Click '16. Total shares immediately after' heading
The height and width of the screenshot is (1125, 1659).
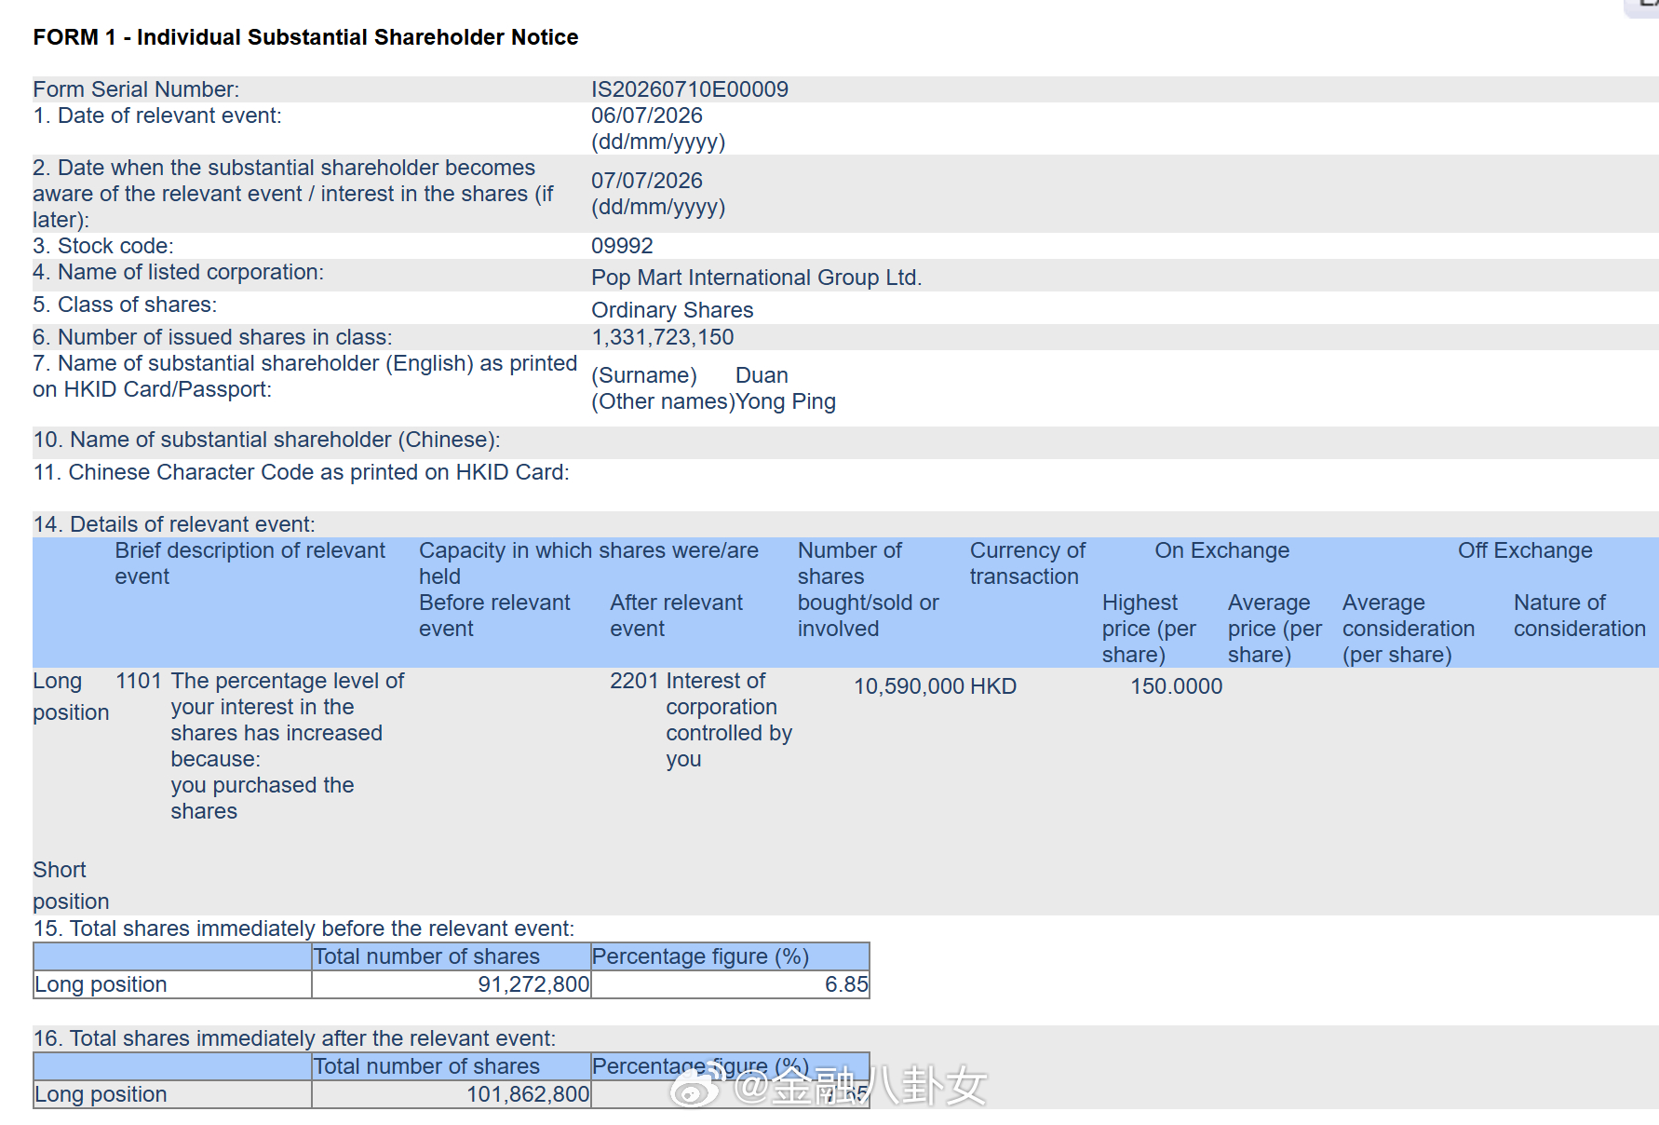(x=294, y=1038)
